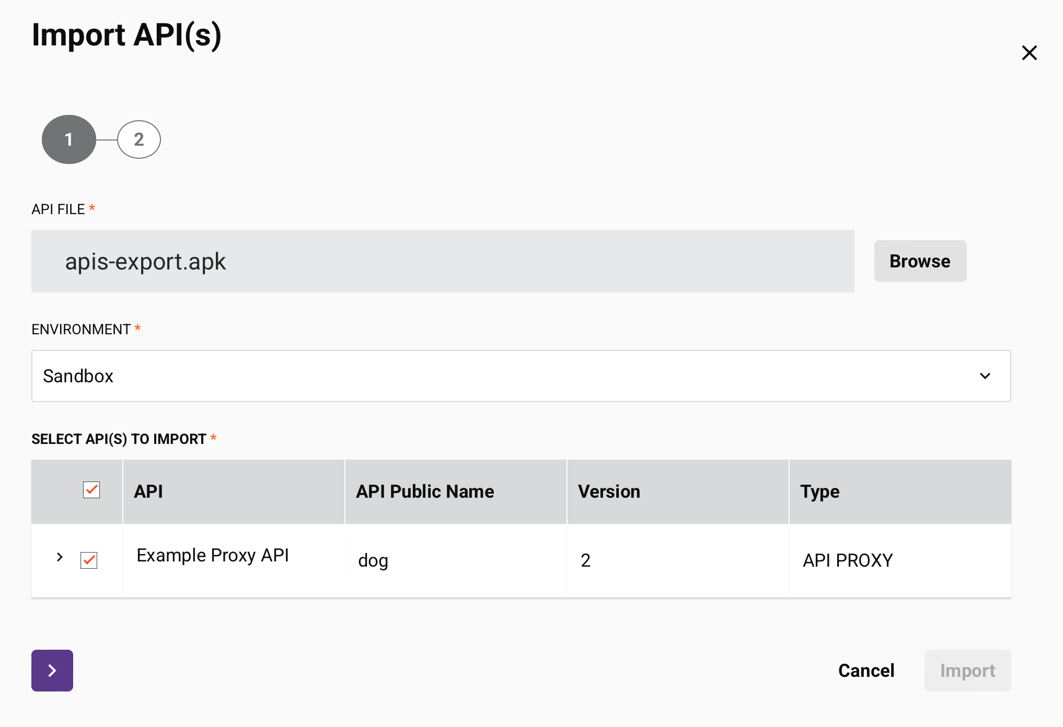Click the disabled Import button
1063x727 pixels.
pyautogui.click(x=967, y=671)
